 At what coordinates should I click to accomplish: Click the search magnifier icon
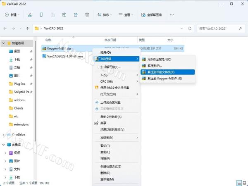[x=240, y=29]
